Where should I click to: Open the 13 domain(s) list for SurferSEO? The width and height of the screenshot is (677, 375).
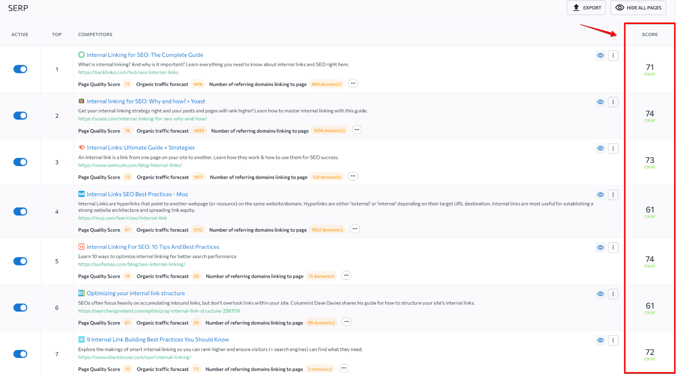point(321,276)
